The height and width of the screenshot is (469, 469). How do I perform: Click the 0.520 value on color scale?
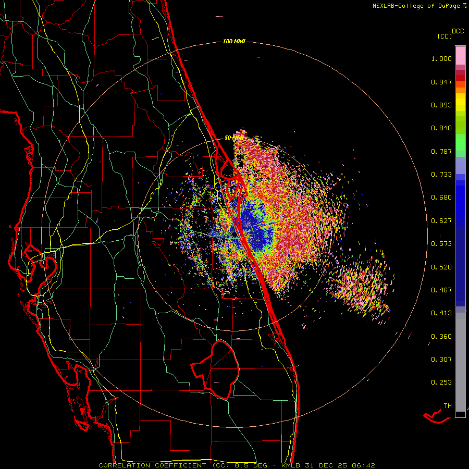[x=441, y=267]
